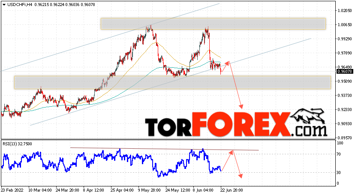Click the 8 Apr 12:00 time label
Image resolution: width=355 pixels, height=195 pixels.
(93, 190)
